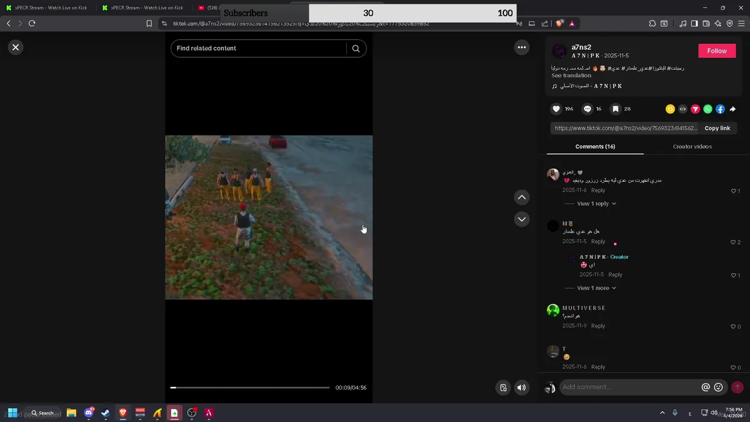This screenshot has height=422, width=750.
Task: Open the Brave Leo AI sparkle icon
Action: pyautogui.click(x=718, y=23)
